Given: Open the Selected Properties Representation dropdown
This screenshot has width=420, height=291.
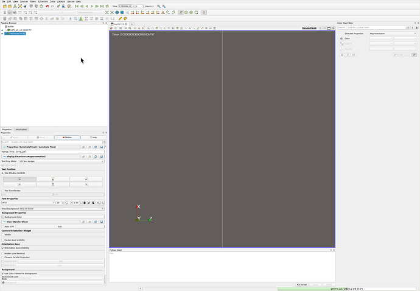Looking at the screenshot, I should [393, 33].
